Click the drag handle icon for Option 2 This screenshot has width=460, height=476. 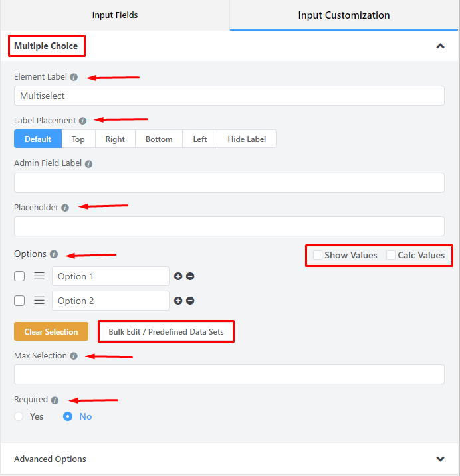39,301
